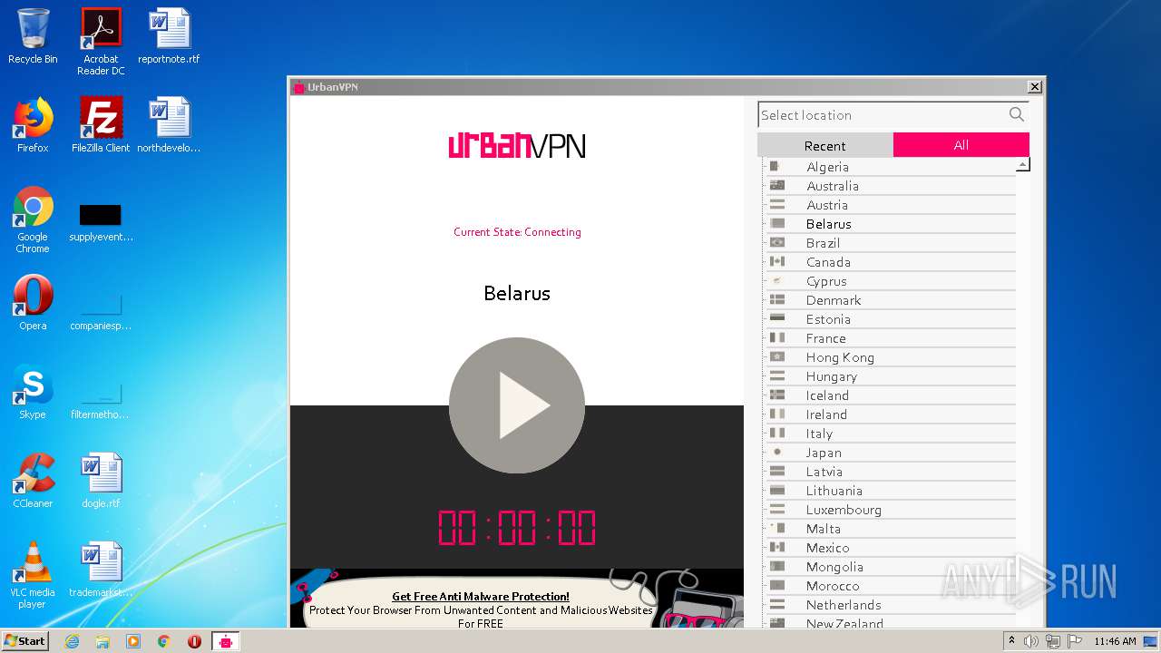Image resolution: width=1161 pixels, height=653 pixels.
Task: Click the Algeria flag icon
Action: (x=776, y=166)
